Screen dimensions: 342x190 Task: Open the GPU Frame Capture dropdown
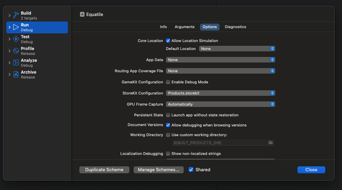coord(220,104)
